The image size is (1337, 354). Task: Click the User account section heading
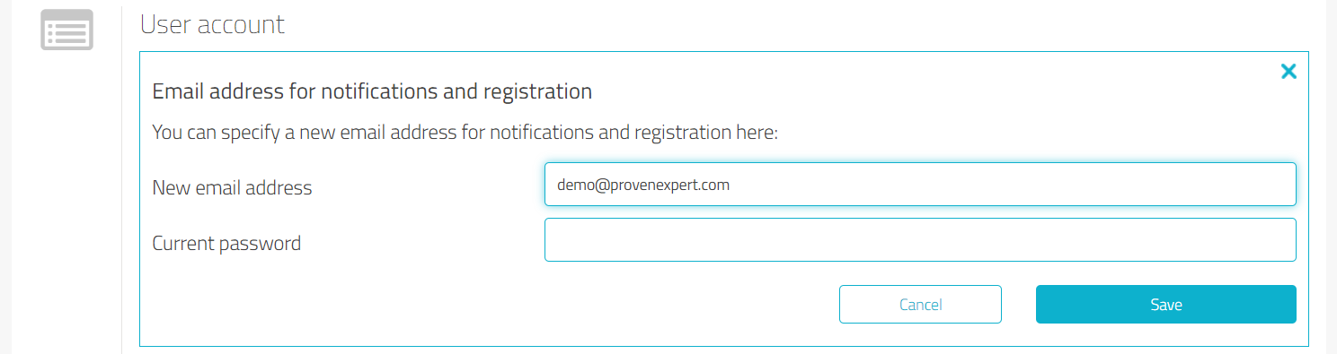(213, 24)
